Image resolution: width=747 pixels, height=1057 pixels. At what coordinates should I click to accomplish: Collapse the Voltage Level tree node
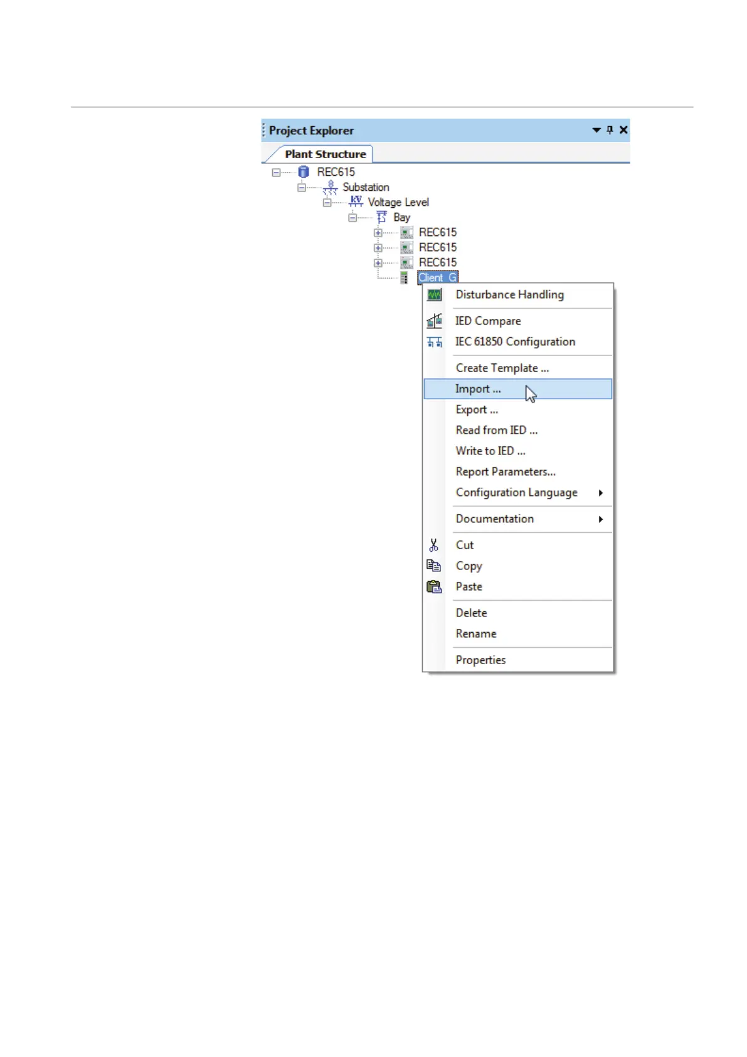(x=327, y=202)
